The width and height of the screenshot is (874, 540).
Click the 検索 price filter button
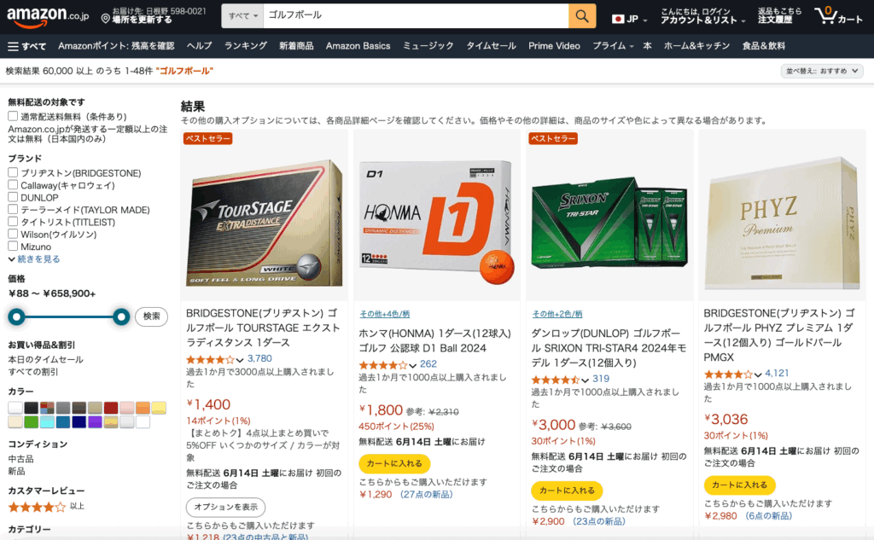152,316
